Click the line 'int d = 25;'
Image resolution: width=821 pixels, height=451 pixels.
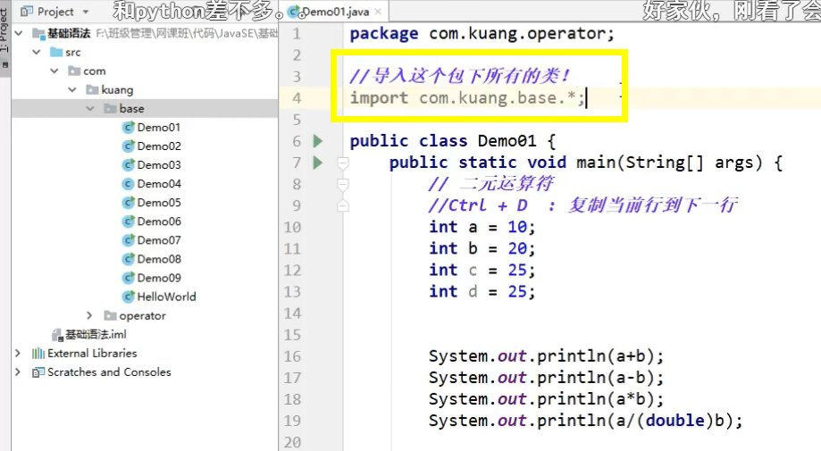482,291
